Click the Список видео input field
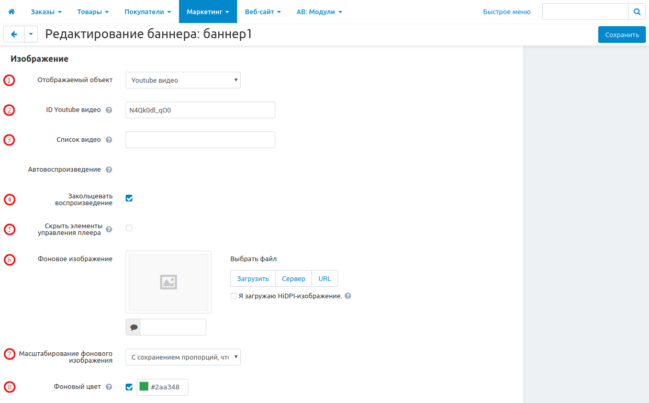 tap(200, 140)
